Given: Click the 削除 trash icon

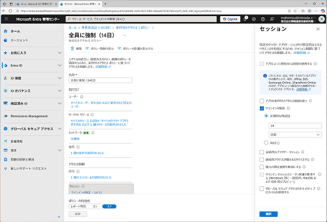Looking at the screenshot, I should 72,49.
